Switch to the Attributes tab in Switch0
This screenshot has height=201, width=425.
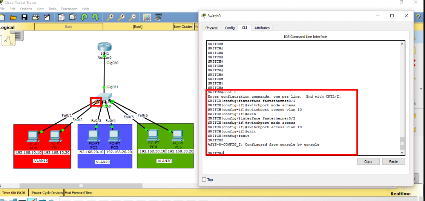tap(262, 28)
